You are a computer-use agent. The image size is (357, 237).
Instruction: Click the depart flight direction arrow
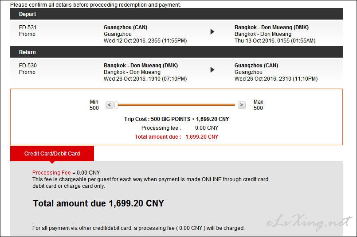click(212, 31)
